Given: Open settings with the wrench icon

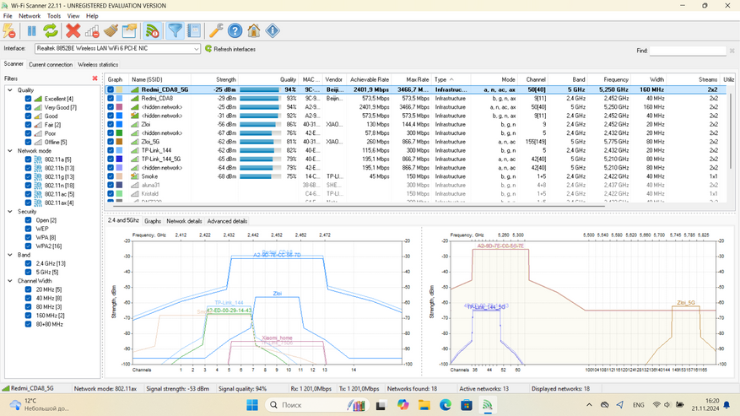Looking at the screenshot, I should click(x=216, y=31).
